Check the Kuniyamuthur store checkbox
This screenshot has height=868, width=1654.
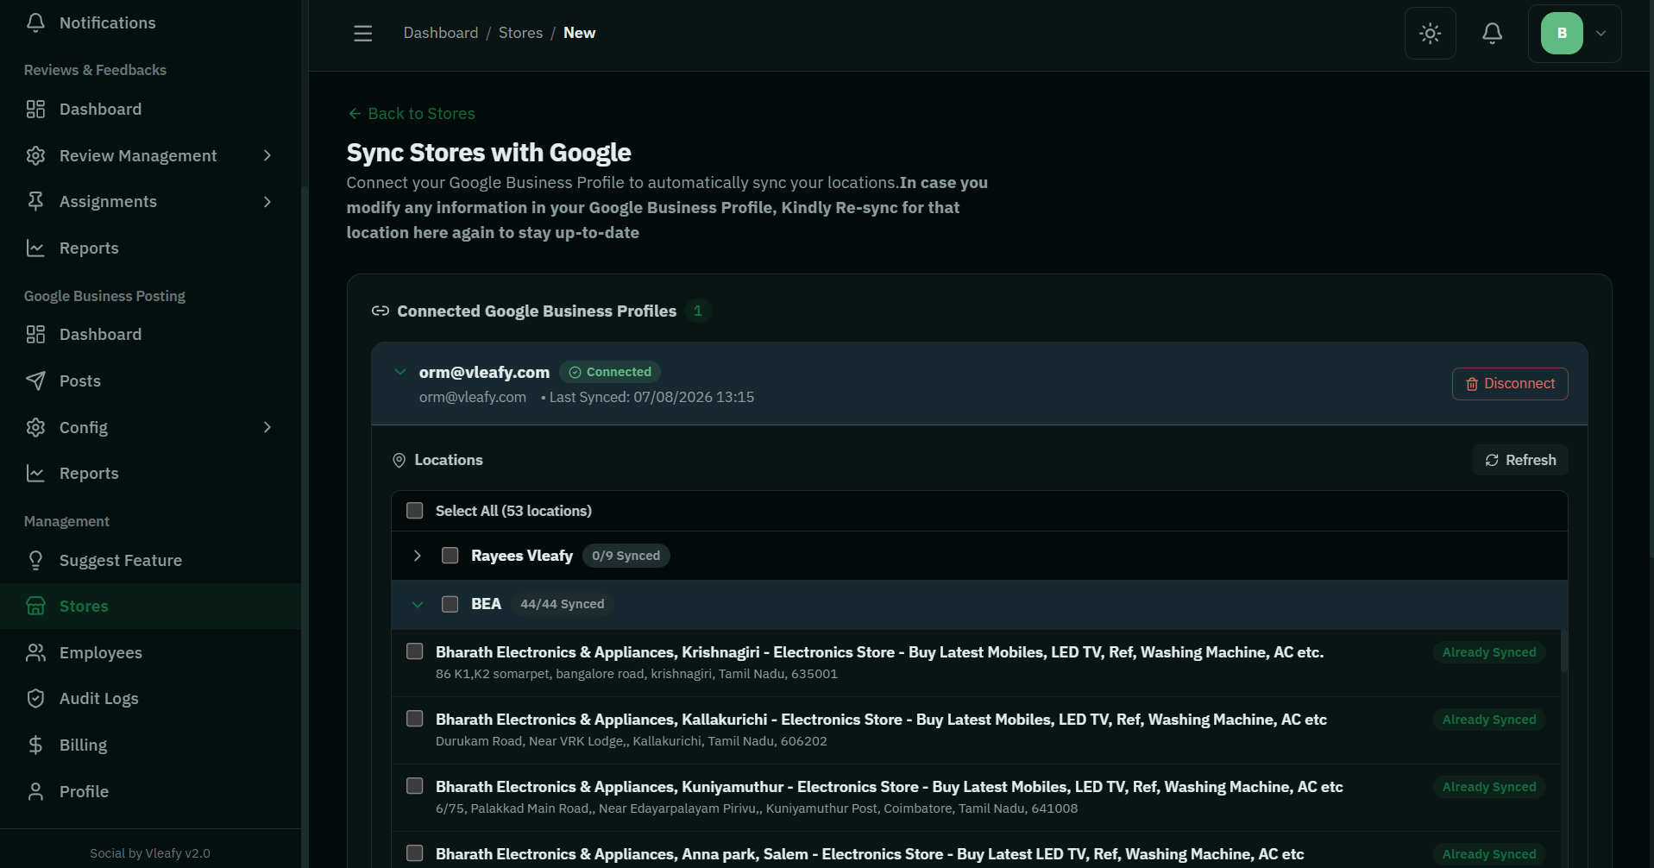tap(415, 786)
